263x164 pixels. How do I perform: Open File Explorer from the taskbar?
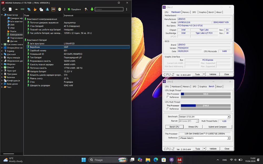click(x=148, y=160)
